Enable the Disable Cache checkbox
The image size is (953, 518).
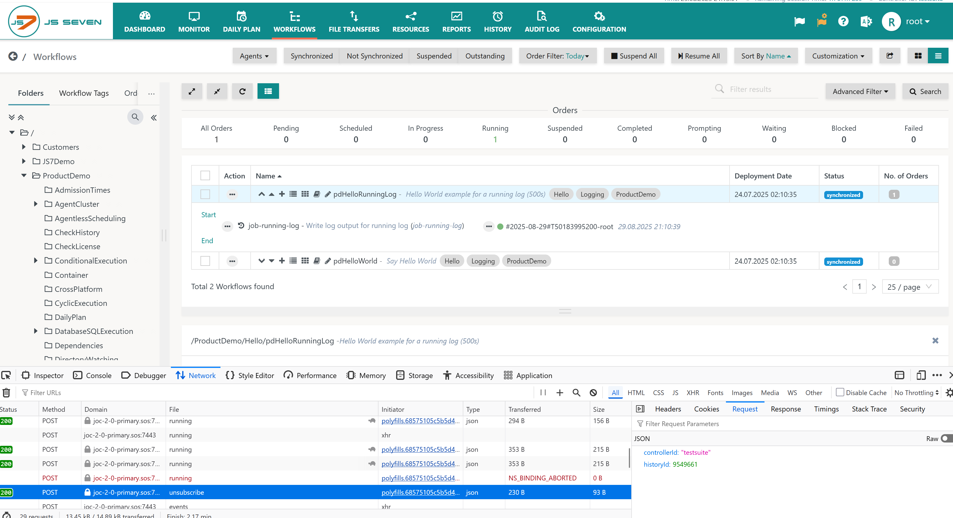840,392
